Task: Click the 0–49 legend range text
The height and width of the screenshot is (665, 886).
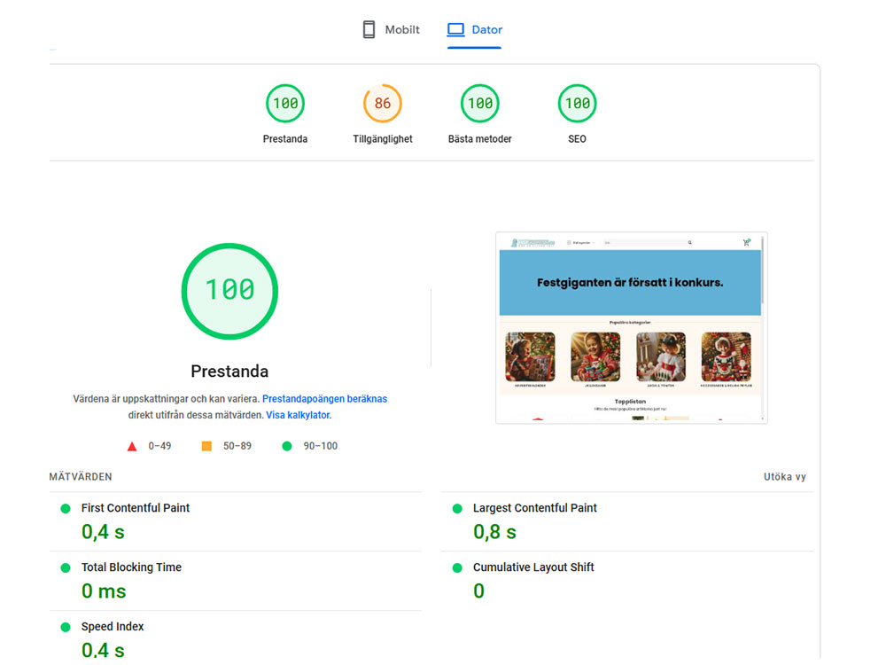Action: pos(159,446)
